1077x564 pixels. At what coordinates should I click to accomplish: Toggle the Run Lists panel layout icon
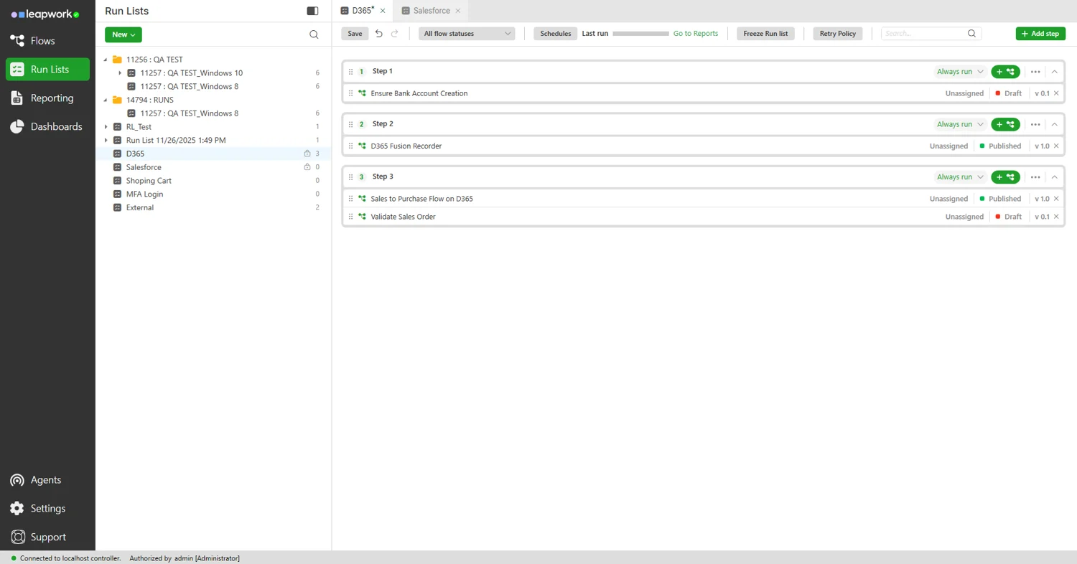tap(312, 11)
